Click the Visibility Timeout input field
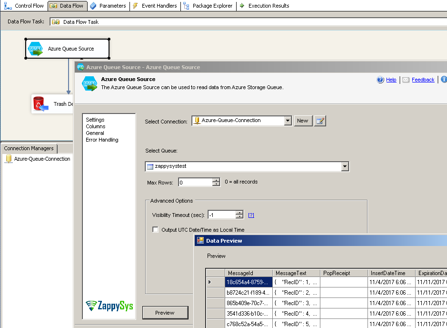447x328 pixels. click(x=222, y=215)
